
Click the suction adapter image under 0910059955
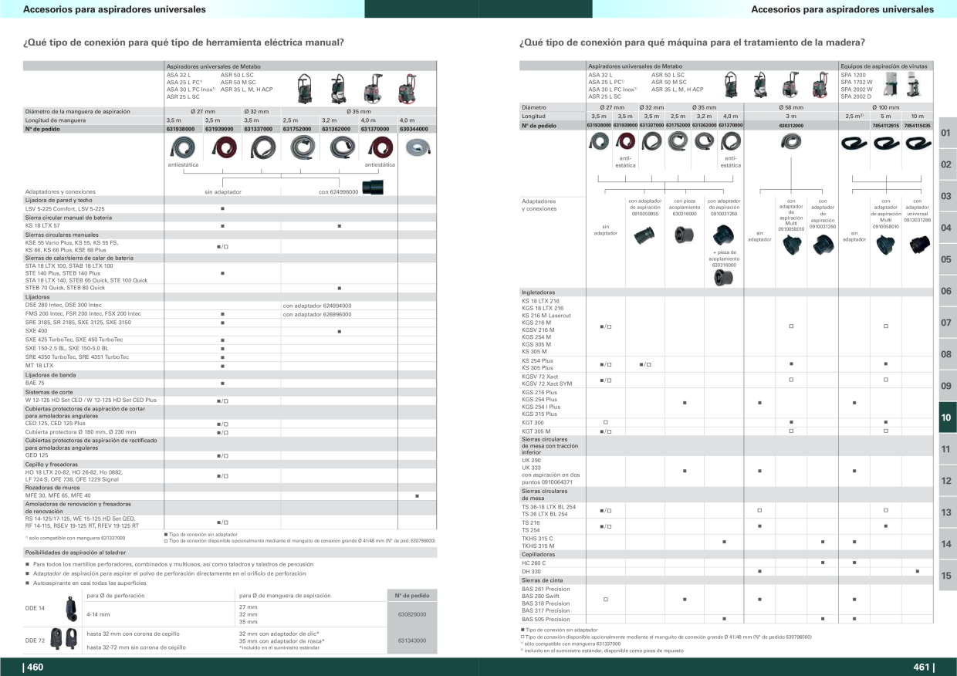coord(643,234)
